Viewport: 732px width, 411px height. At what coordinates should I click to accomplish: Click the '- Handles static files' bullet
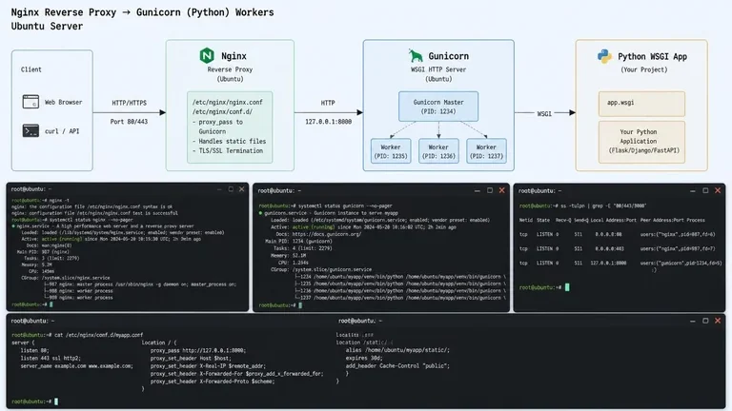[x=229, y=141]
